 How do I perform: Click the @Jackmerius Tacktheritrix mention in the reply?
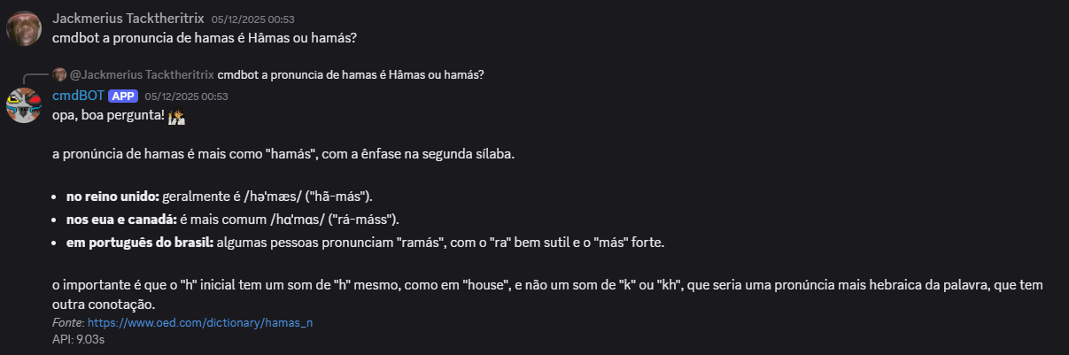[x=141, y=74]
